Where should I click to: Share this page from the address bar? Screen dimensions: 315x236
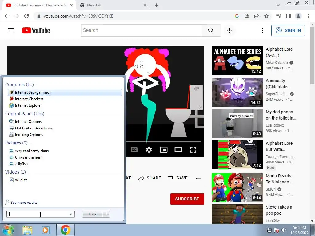click(x=257, y=16)
